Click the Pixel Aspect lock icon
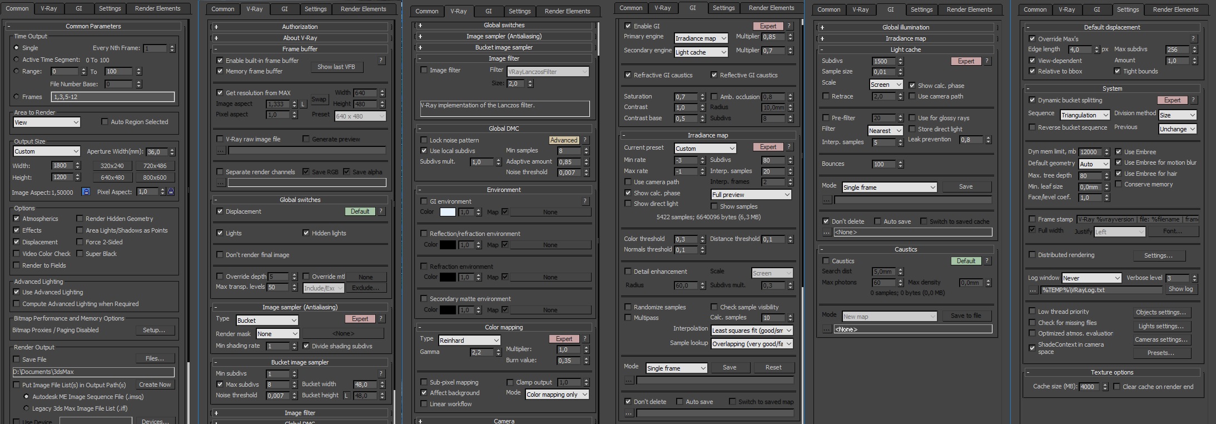1216x424 pixels. click(x=171, y=191)
